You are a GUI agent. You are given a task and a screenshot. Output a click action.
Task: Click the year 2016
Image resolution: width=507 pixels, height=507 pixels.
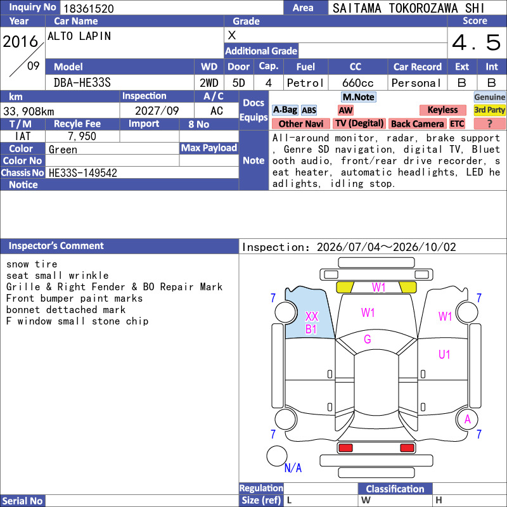tap(20, 41)
